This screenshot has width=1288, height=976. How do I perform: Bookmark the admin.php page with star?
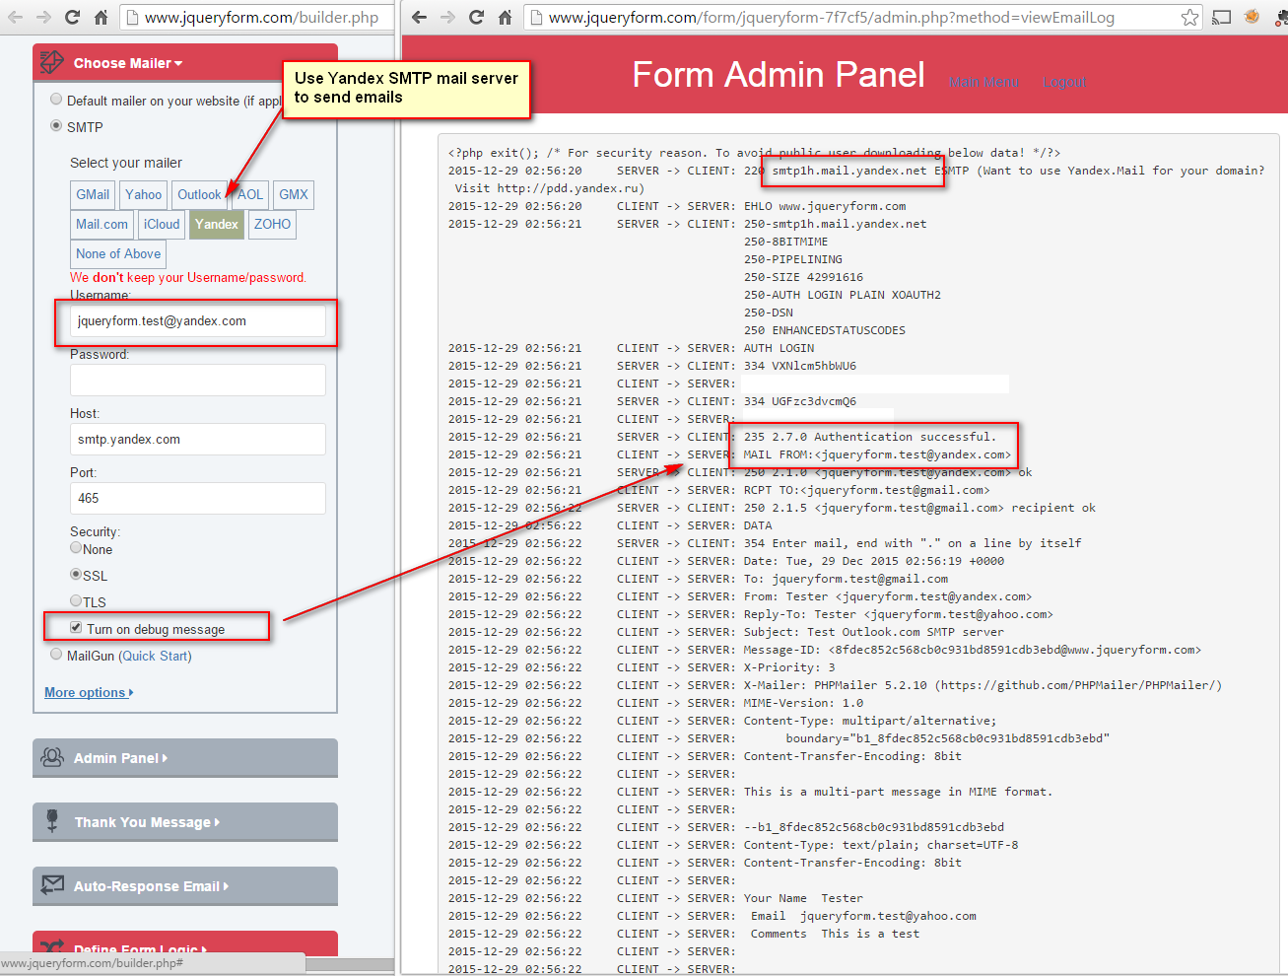coord(1190,17)
